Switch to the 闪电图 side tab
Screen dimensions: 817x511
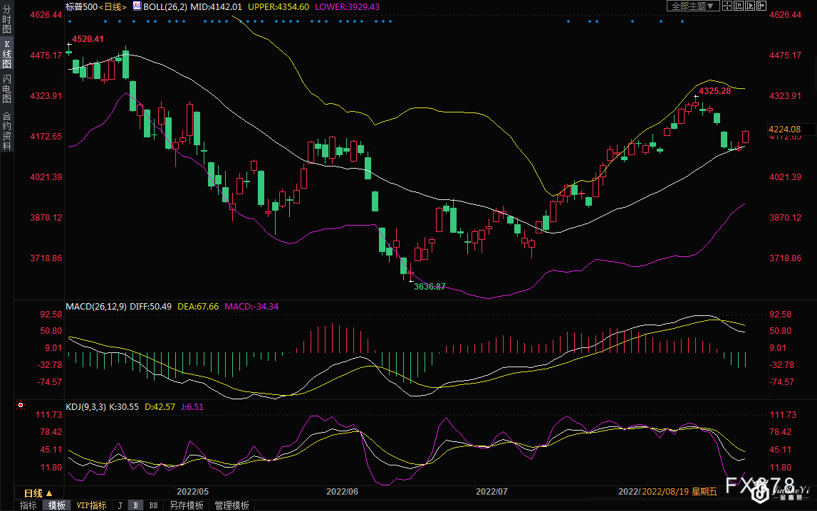(6, 88)
